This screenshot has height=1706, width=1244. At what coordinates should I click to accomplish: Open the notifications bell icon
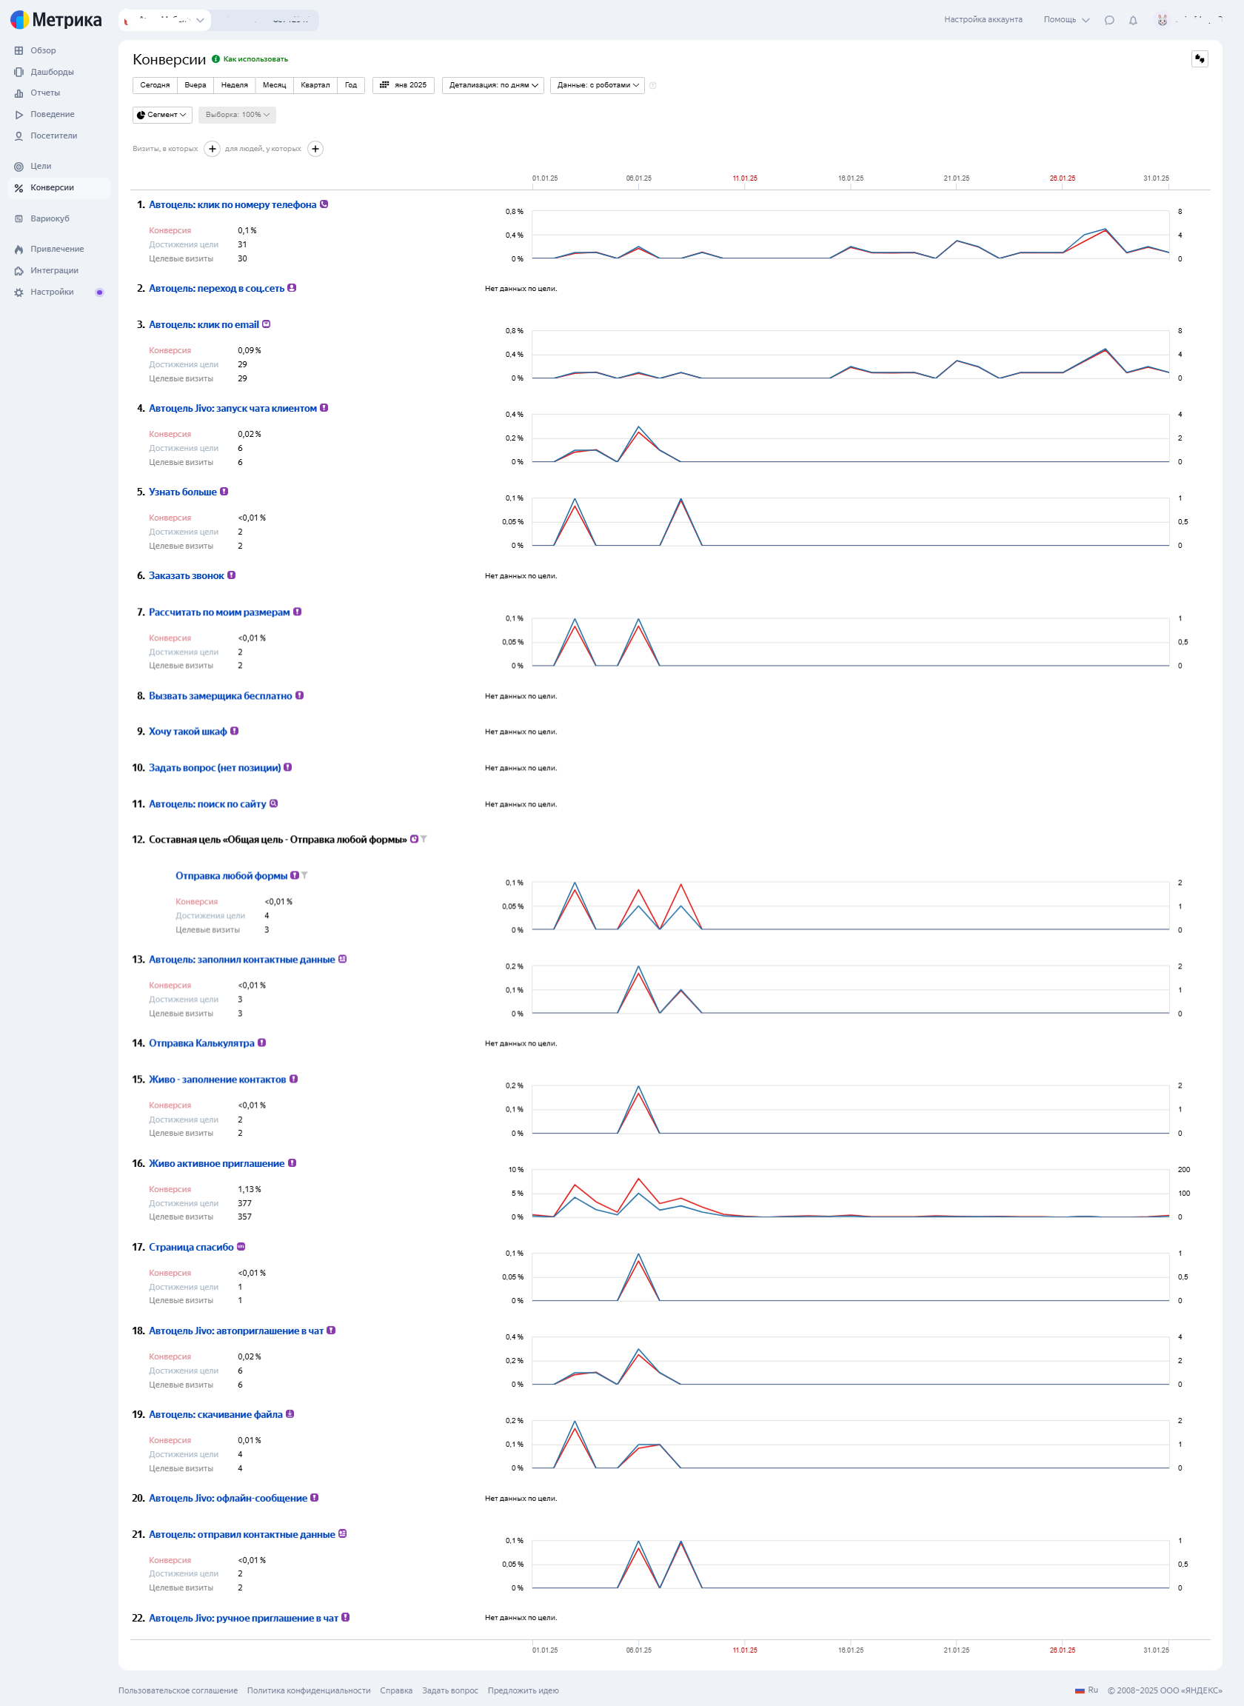[1132, 20]
